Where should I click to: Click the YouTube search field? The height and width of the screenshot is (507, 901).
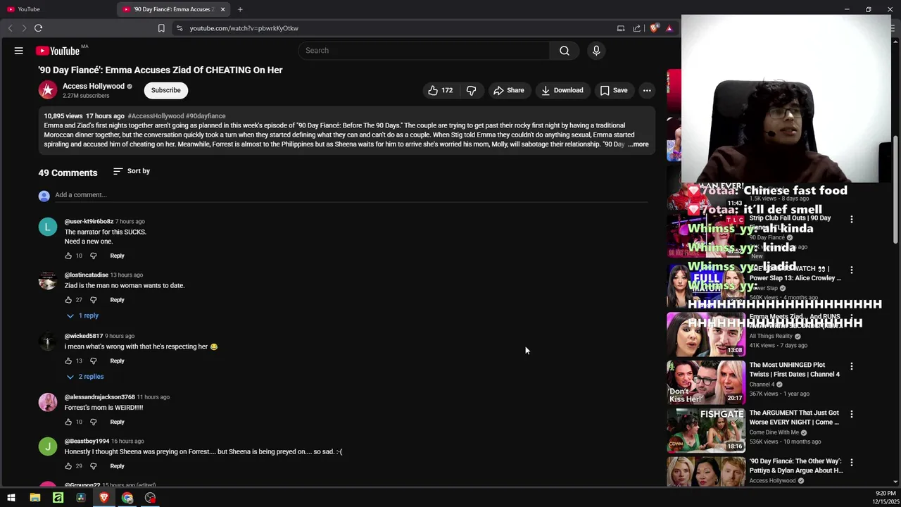click(x=424, y=51)
